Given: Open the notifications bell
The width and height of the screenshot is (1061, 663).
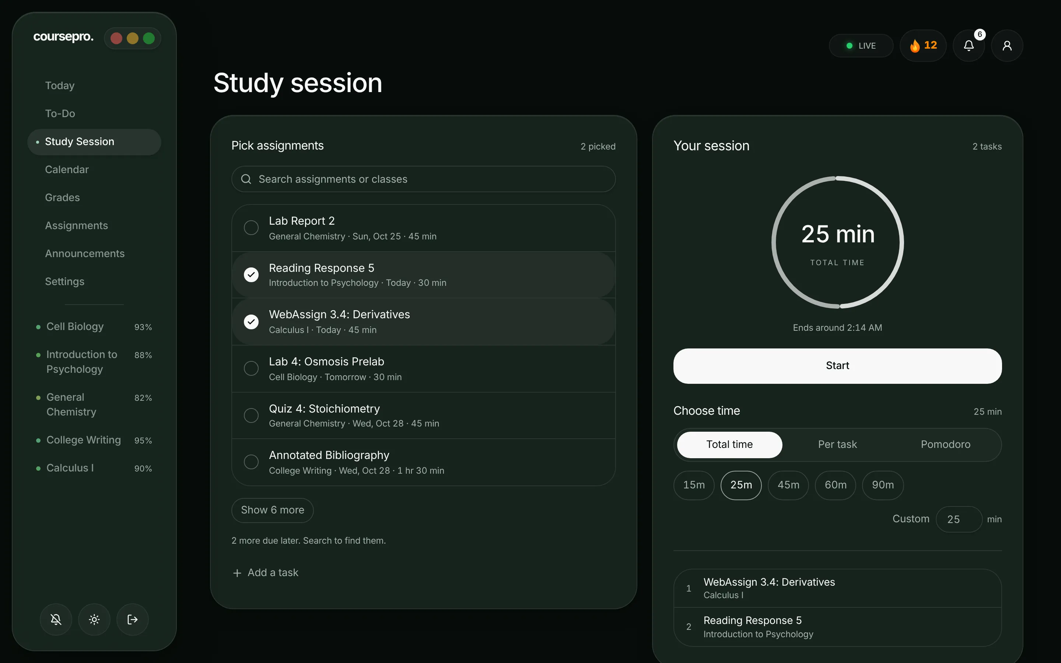Looking at the screenshot, I should 969,46.
